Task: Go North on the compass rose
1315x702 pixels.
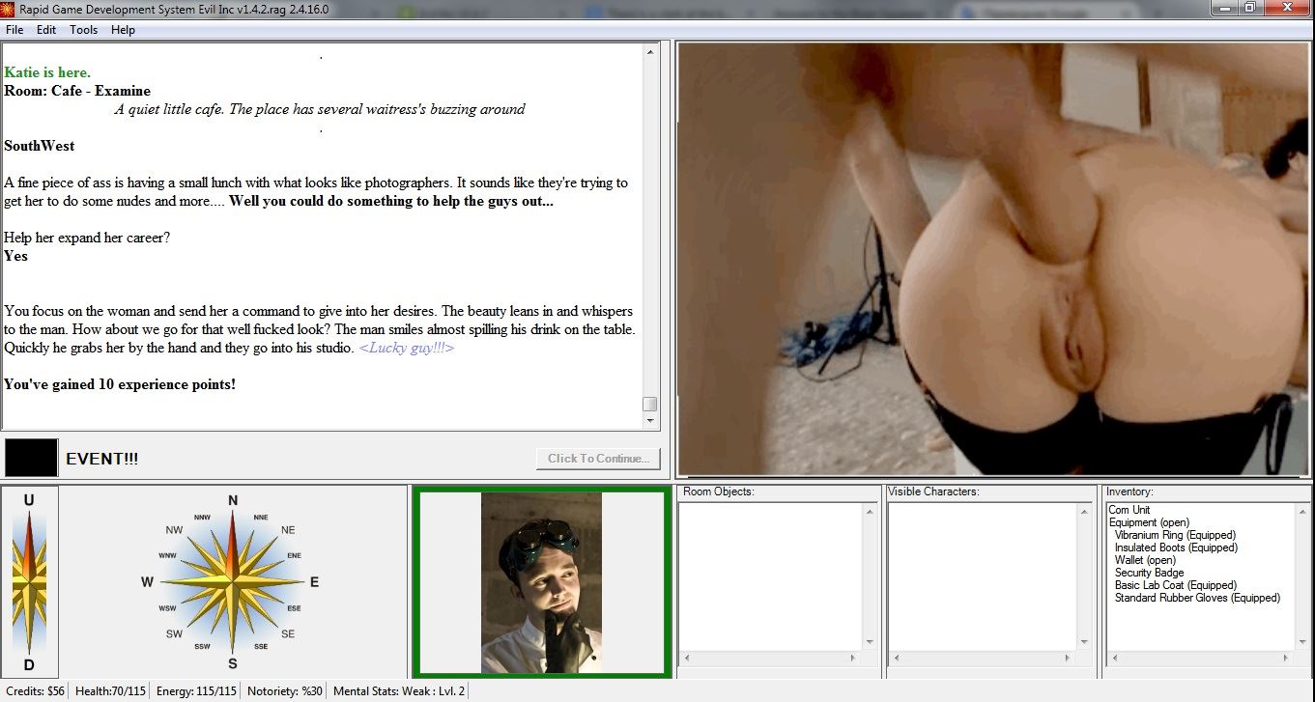Action: pyautogui.click(x=232, y=501)
